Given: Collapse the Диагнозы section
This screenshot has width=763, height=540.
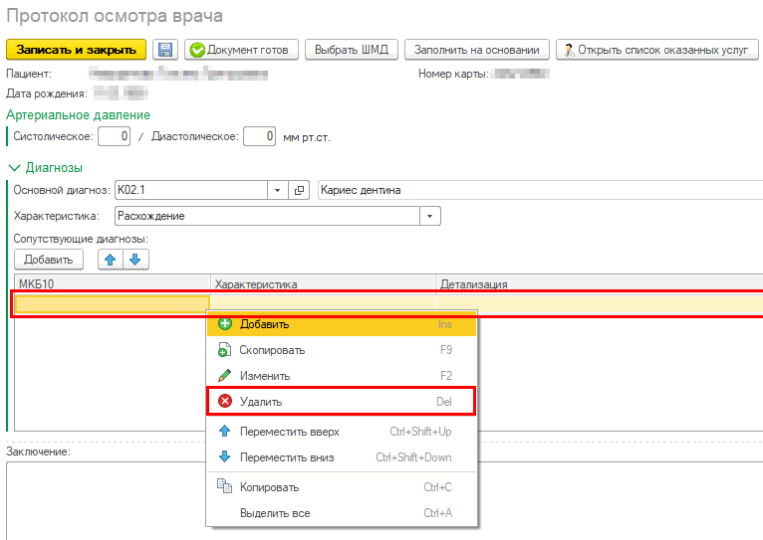Looking at the screenshot, I should point(15,168).
